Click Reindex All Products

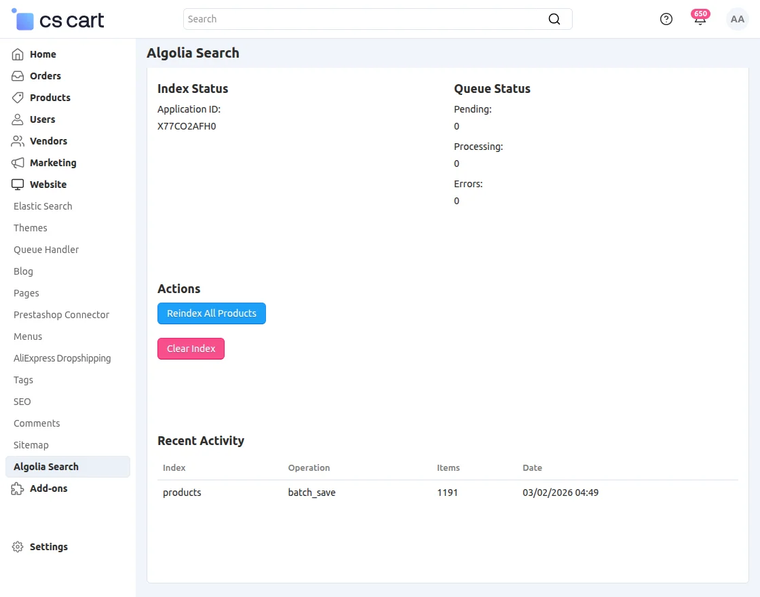tap(211, 313)
